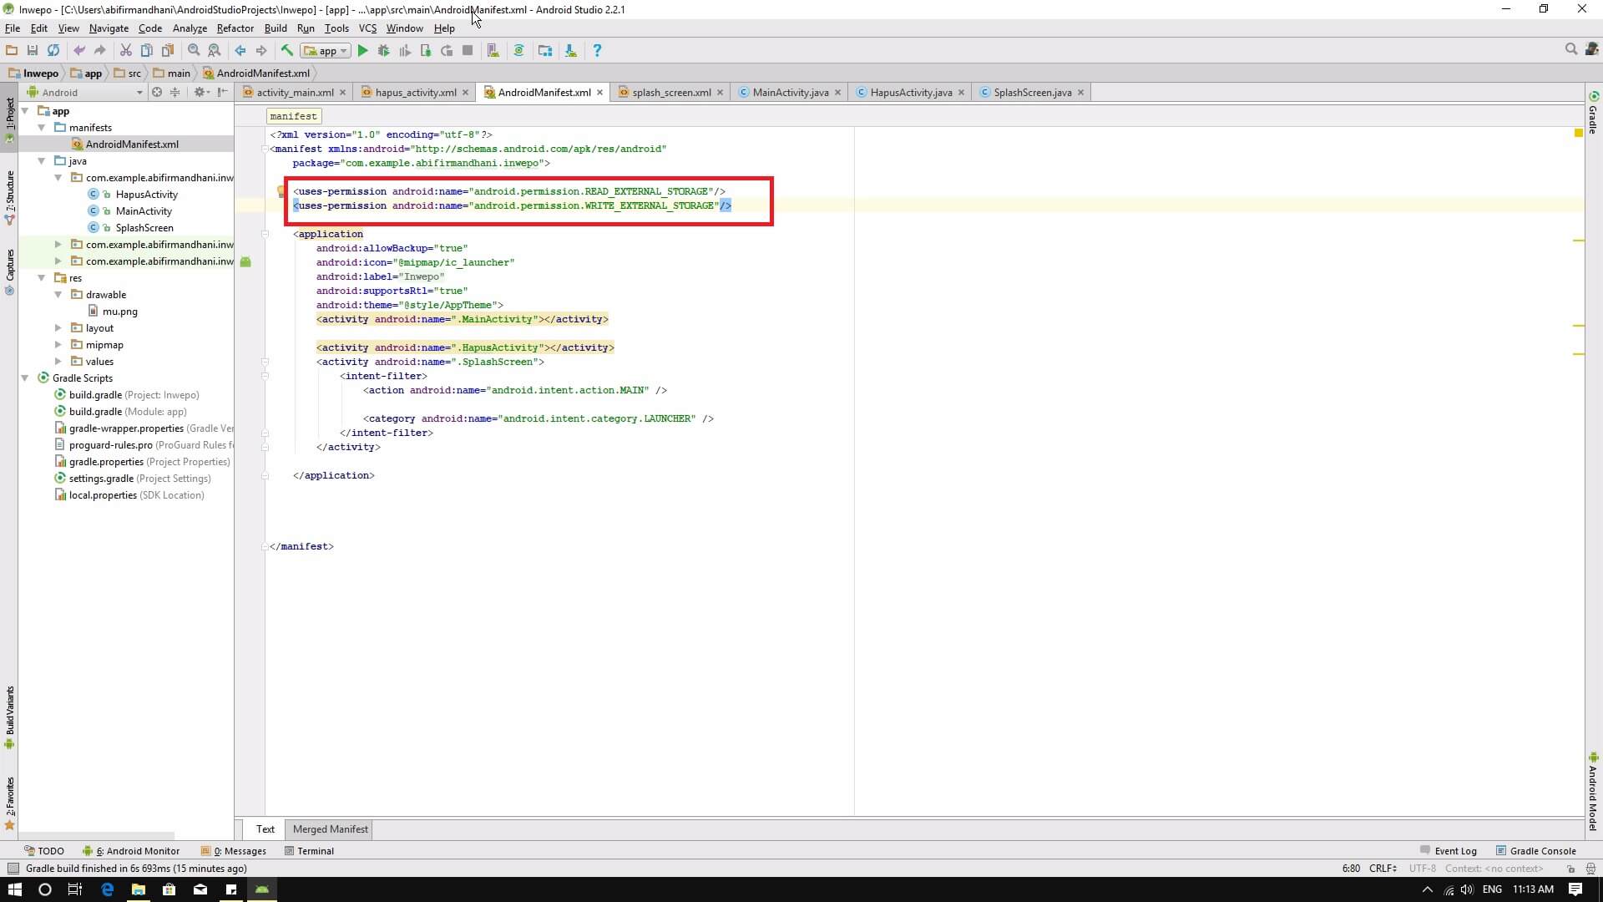The height and width of the screenshot is (902, 1603).
Task: Collapse the Gradle Scripts node
Action: (25, 378)
